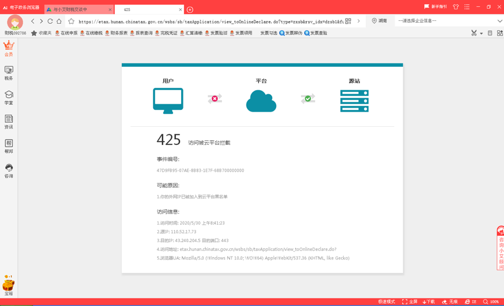Select the 湖南 location selector
This screenshot has width=504, height=306.
379,21
